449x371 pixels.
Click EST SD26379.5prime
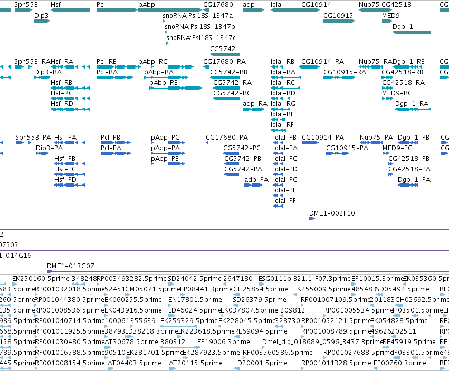pos(260,300)
